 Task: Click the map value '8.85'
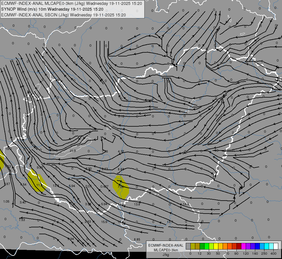[137, 240]
